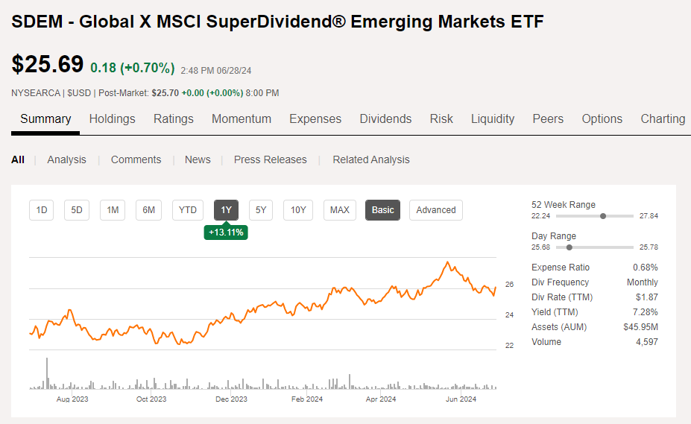
Task: Click the Div Frequency value Monthly
Action: [642, 282]
